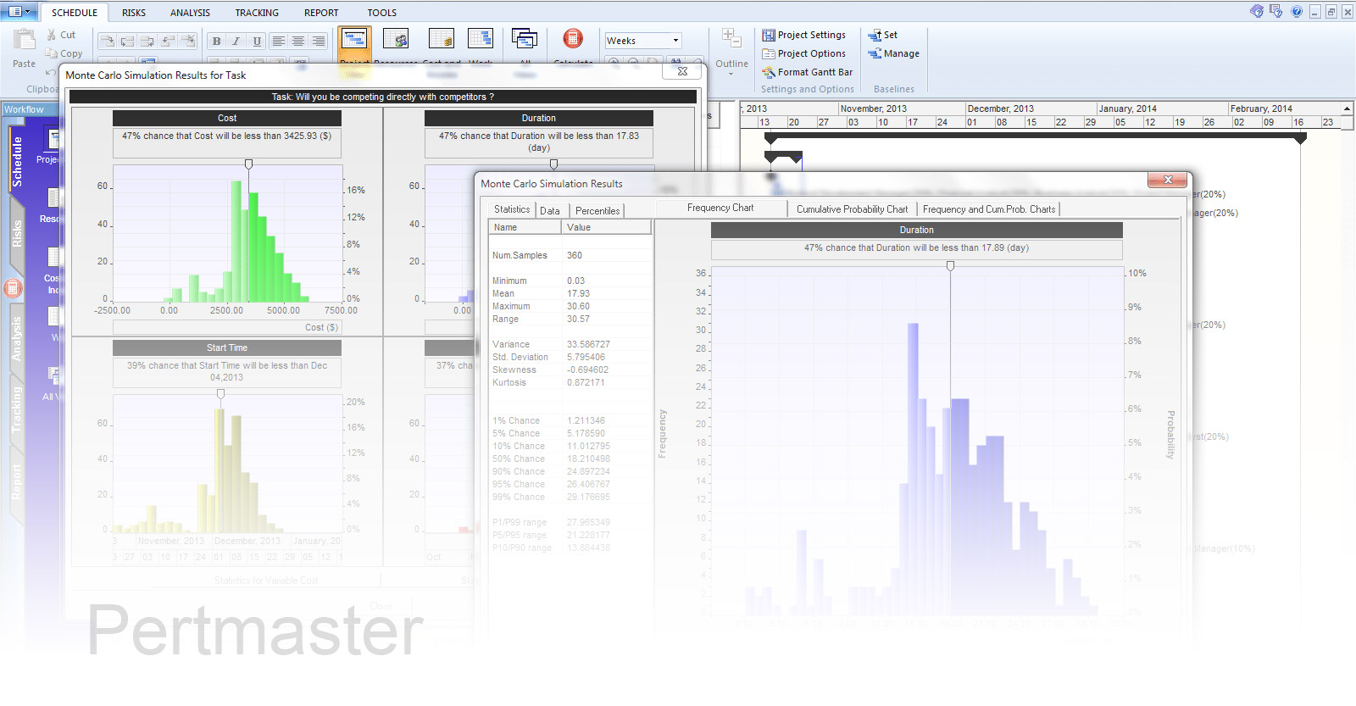This screenshot has height=706, width=1356.
Task: Click the blue Help question mark icon
Action: (x=1297, y=11)
